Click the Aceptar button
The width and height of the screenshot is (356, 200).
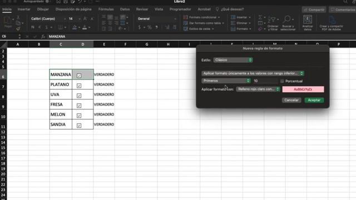[x=314, y=100]
